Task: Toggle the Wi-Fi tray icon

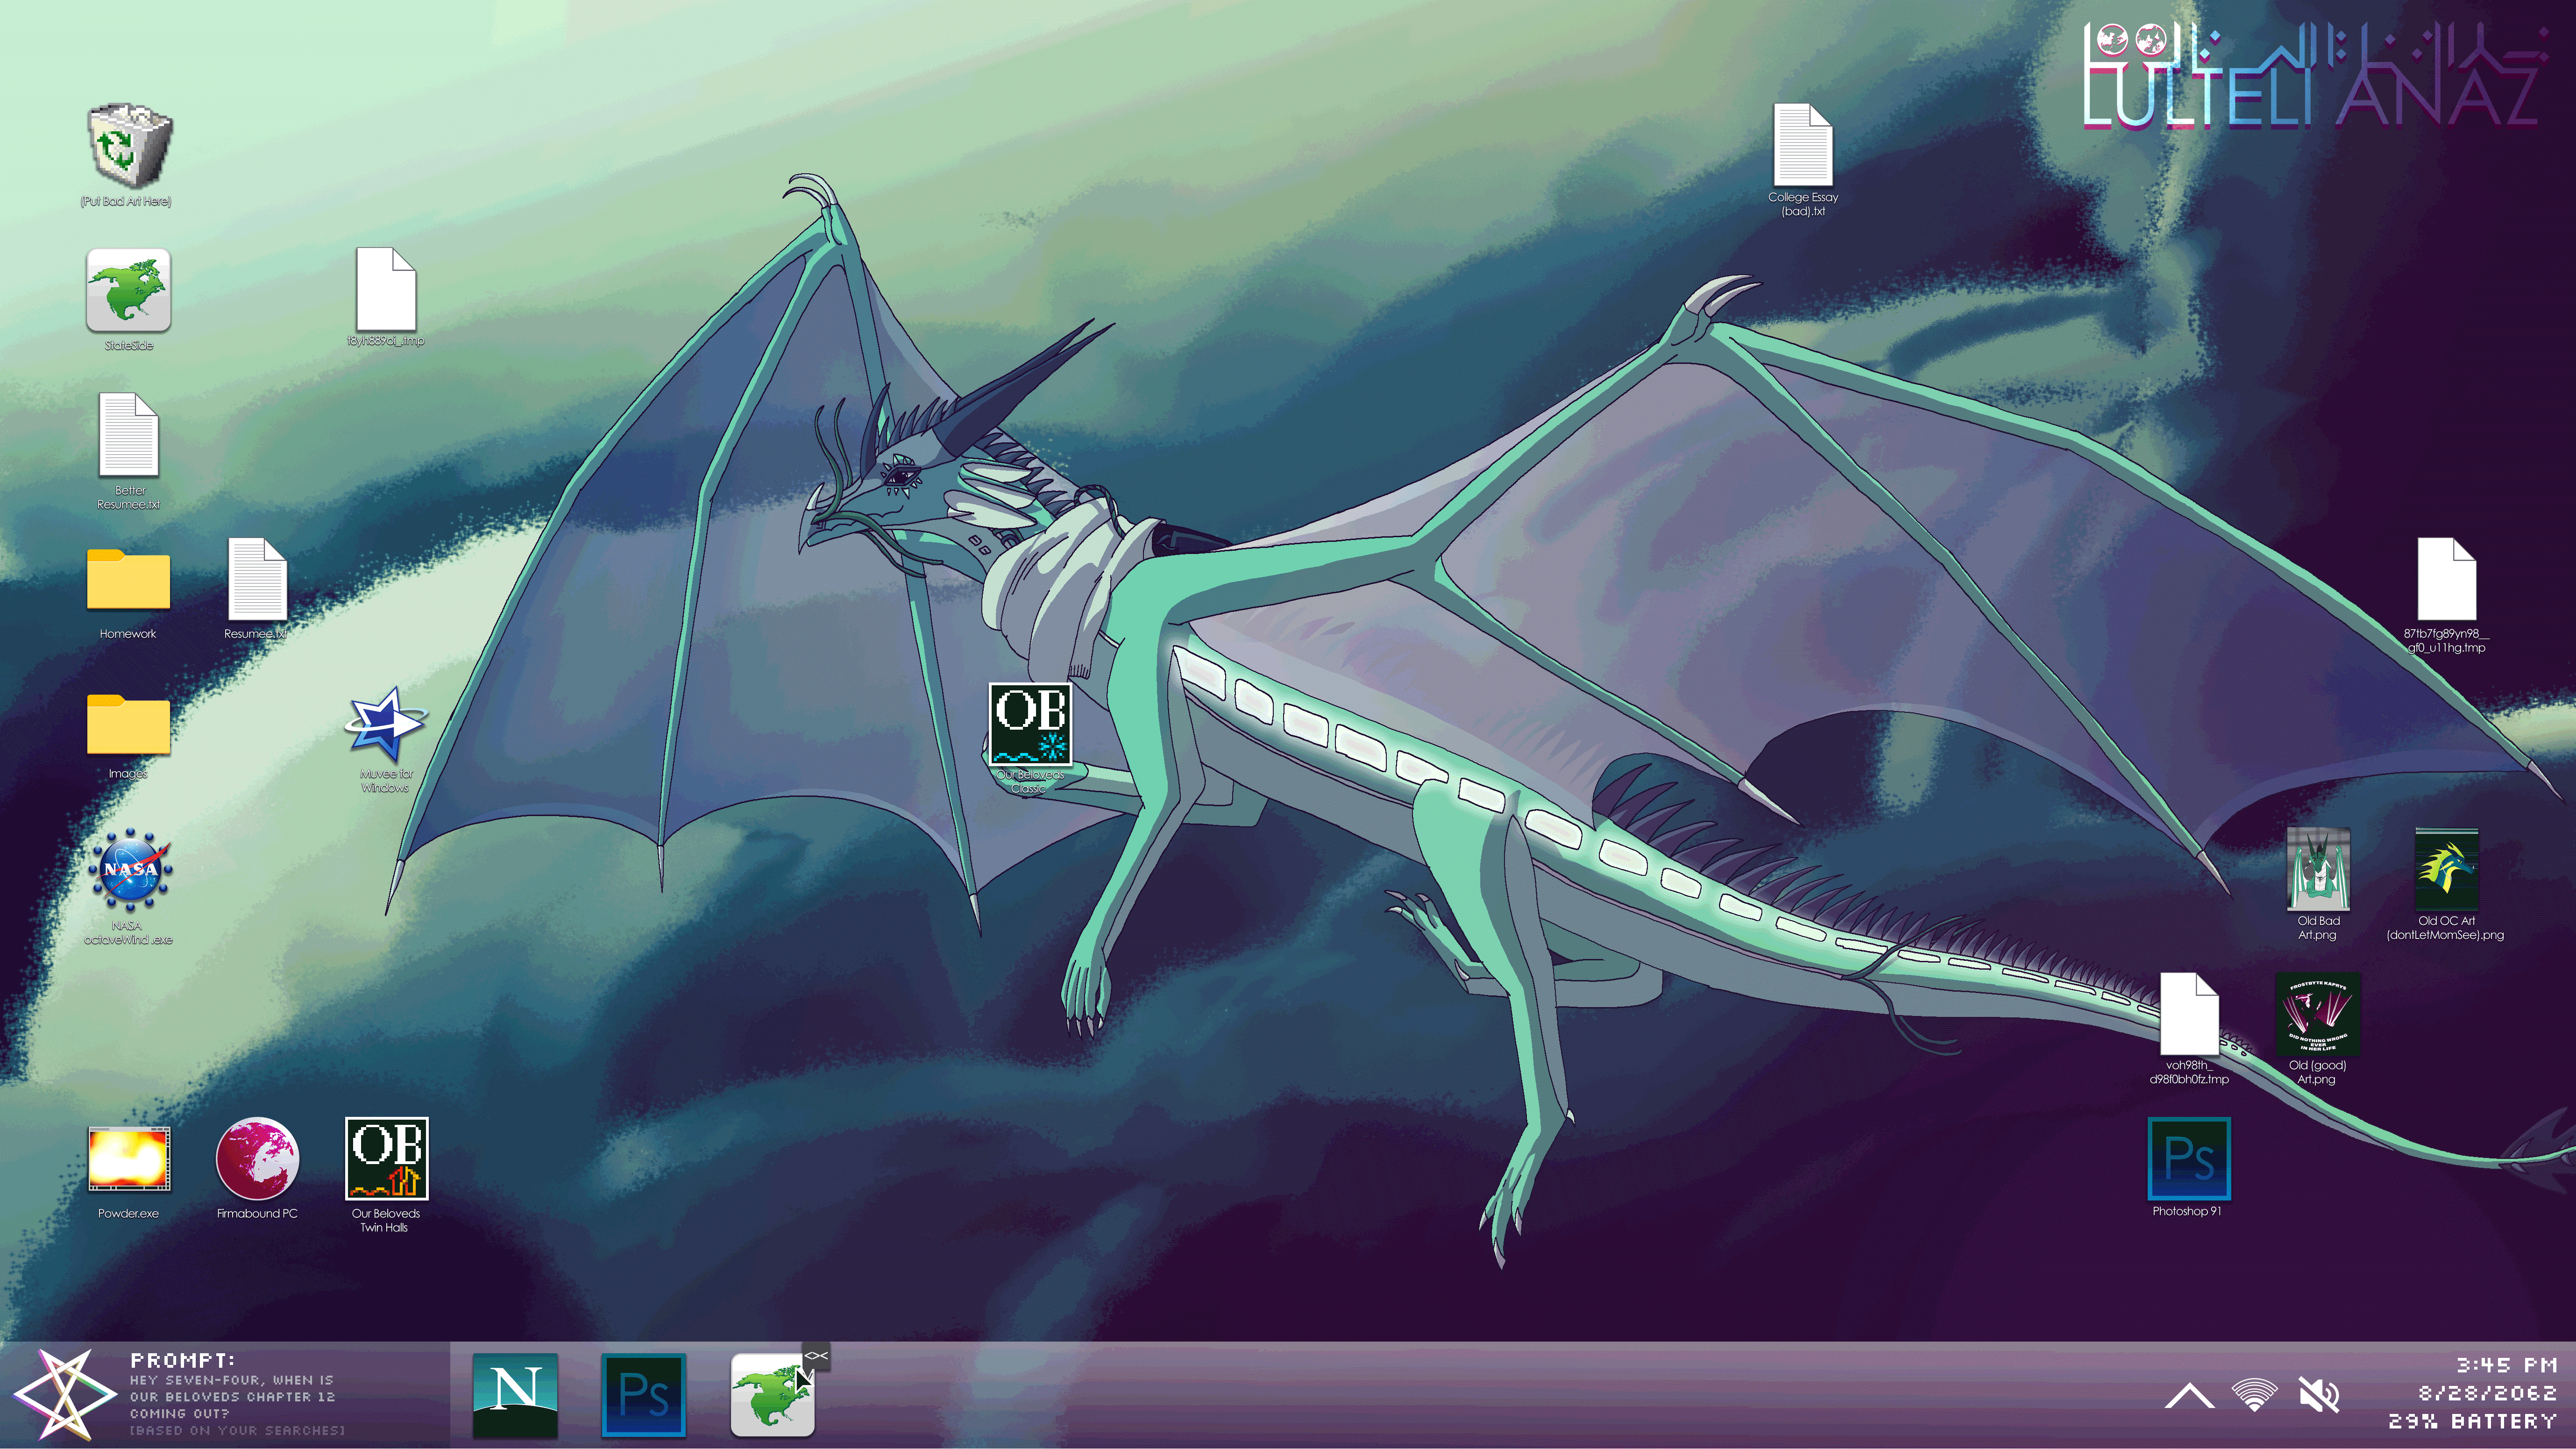Action: [2254, 1394]
